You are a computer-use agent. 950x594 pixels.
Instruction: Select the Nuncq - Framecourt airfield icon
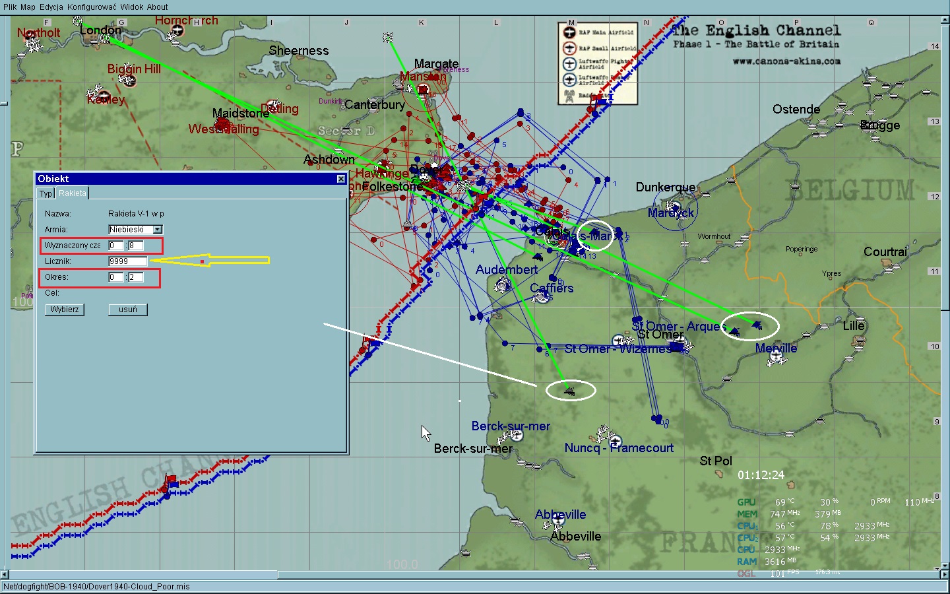click(x=615, y=441)
